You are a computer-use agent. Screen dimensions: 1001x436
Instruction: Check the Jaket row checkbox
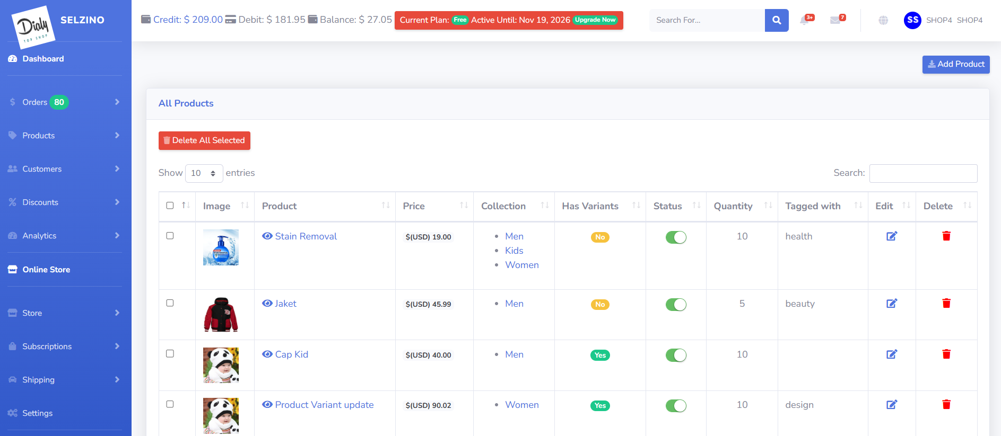tap(170, 303)
